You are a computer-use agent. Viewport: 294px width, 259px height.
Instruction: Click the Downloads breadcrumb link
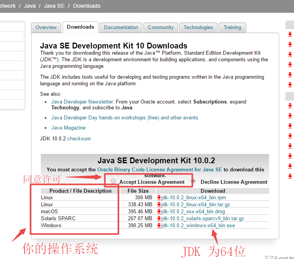click(87, 6)
